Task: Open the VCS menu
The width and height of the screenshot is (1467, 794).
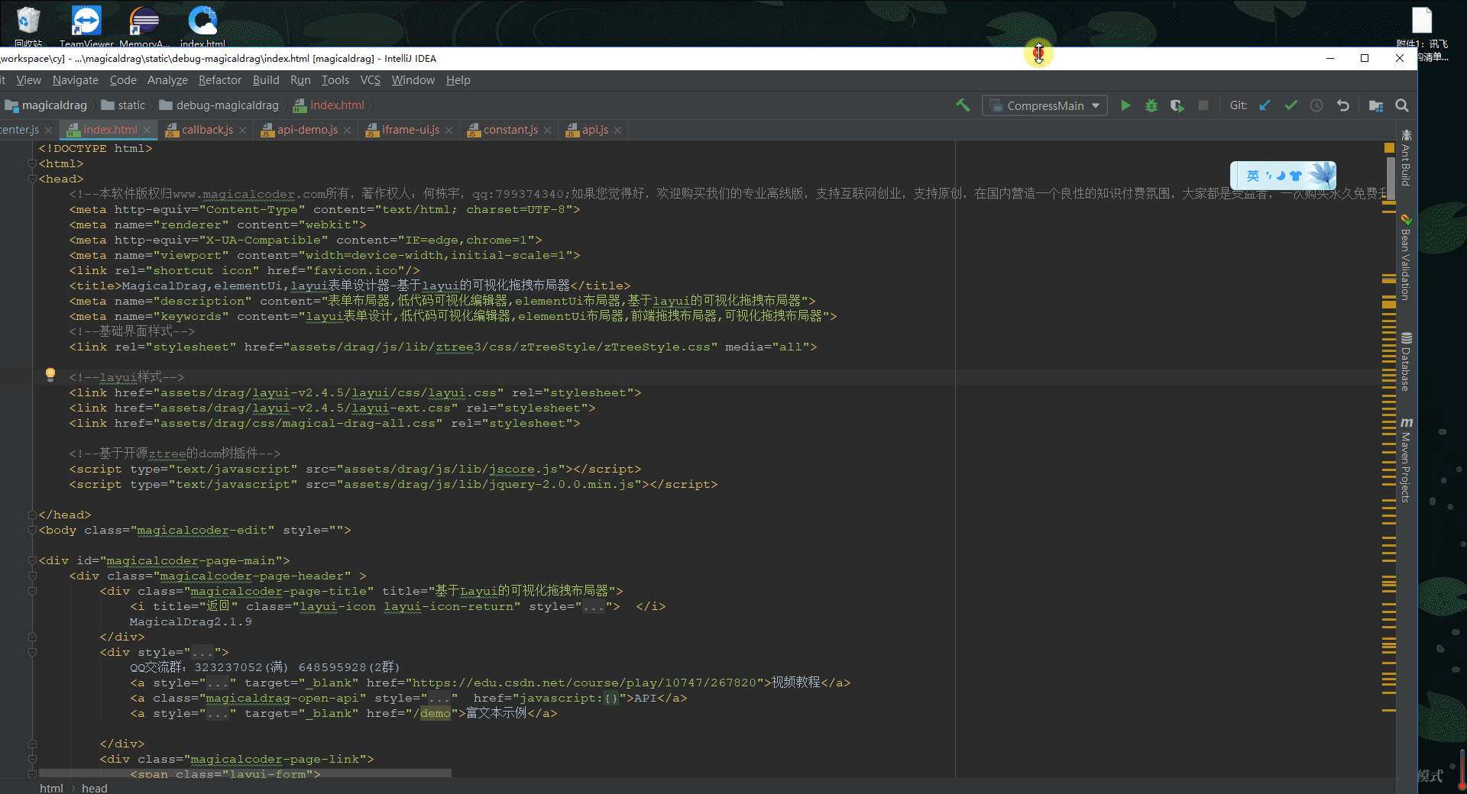Action: tap(370, 80)
